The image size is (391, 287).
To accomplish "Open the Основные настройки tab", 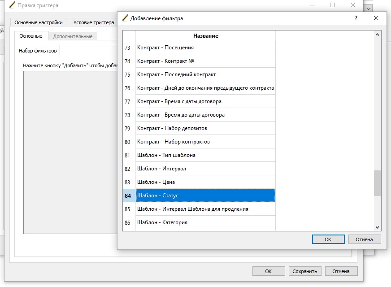I will 39,22.
